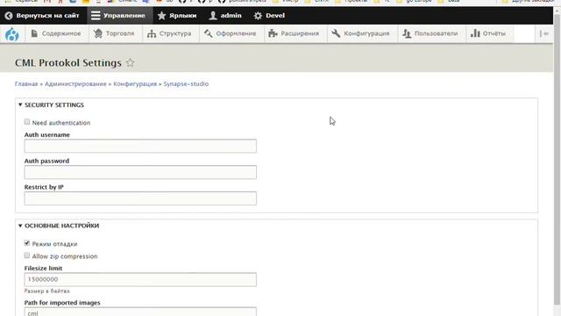Screen dimensions: 561x316
Task: Toggle the hamburger icon before Управление
Action: tap(96, 16)
